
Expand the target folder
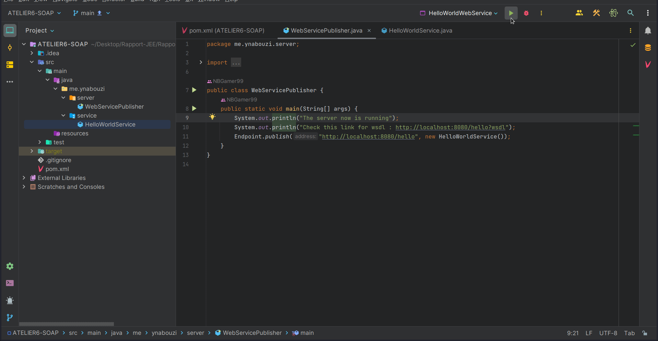point(32,151)
